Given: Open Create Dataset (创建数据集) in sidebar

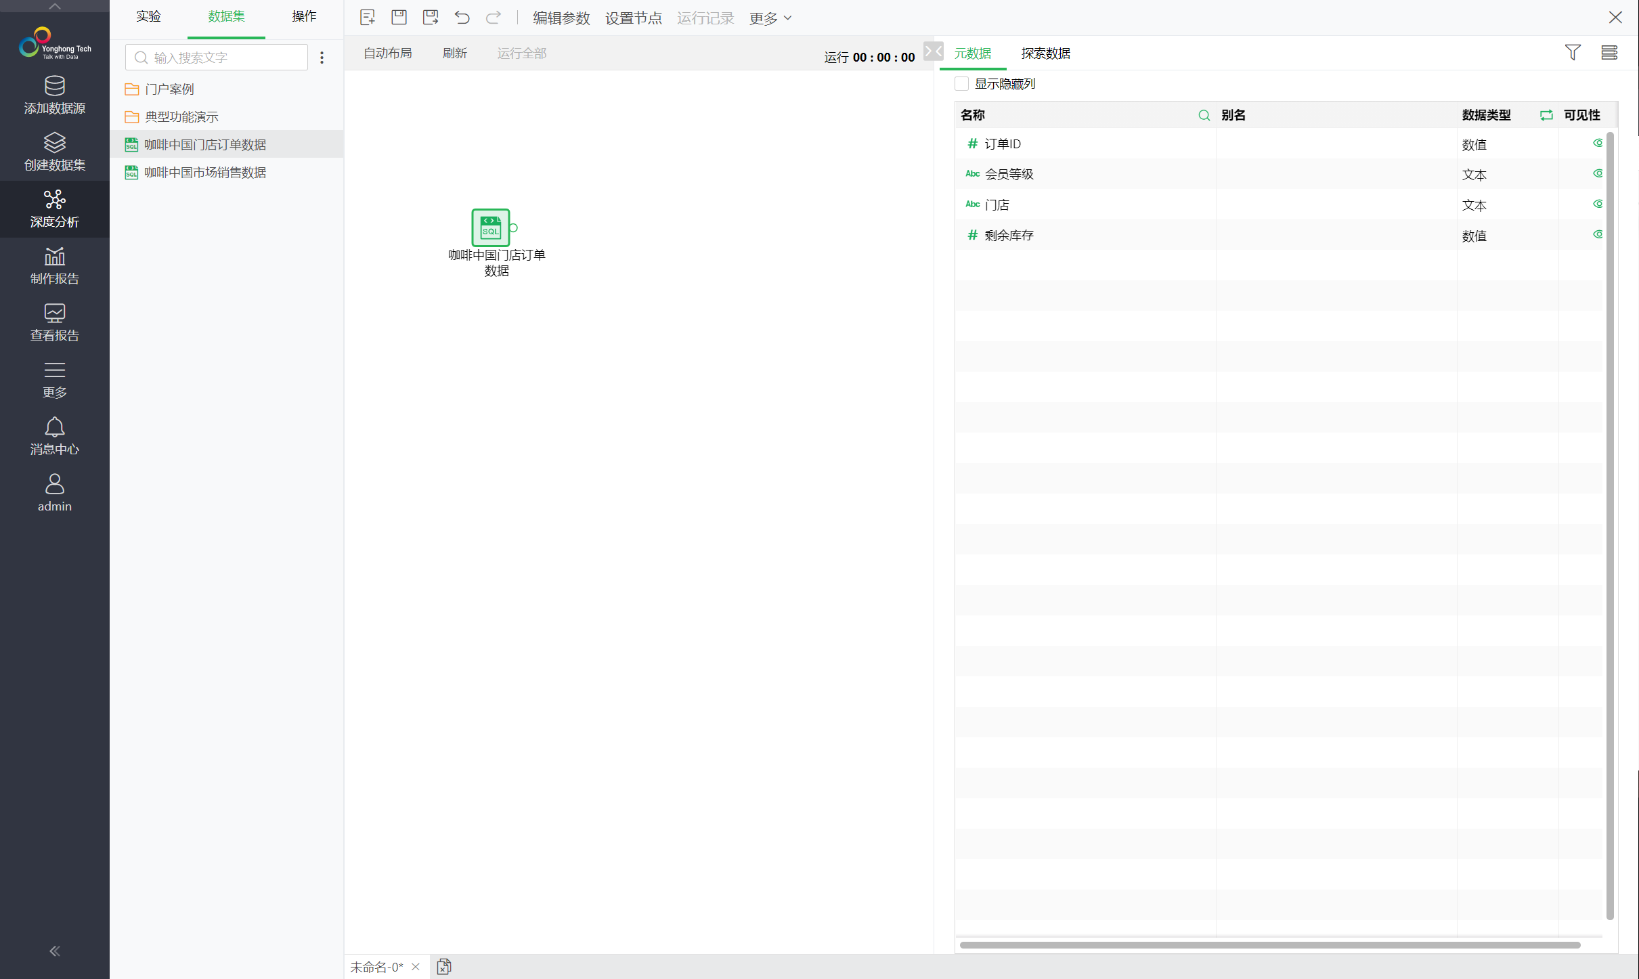Looking at the screenshot, I should coord(54,152).
